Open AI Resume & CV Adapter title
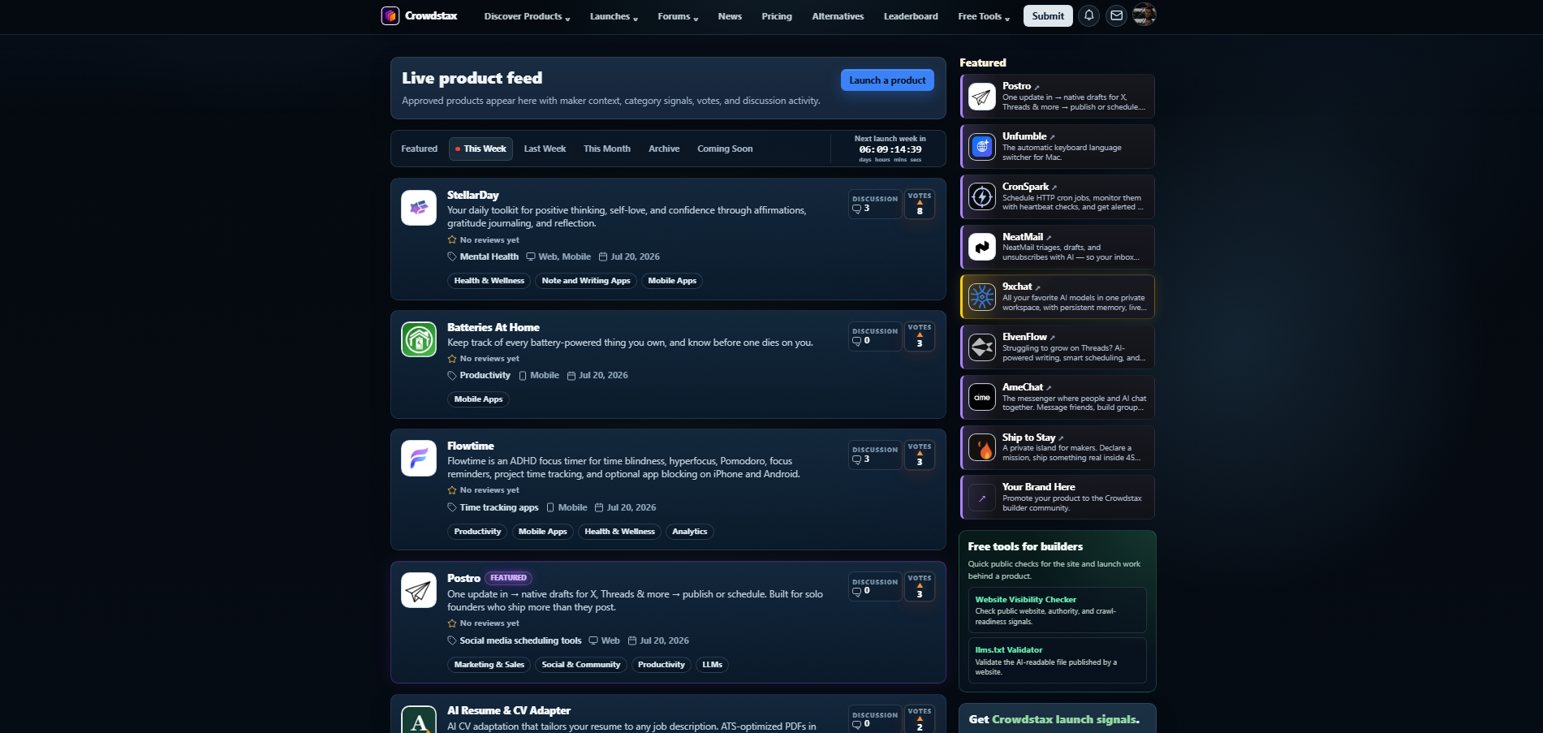 coord(508,710)
